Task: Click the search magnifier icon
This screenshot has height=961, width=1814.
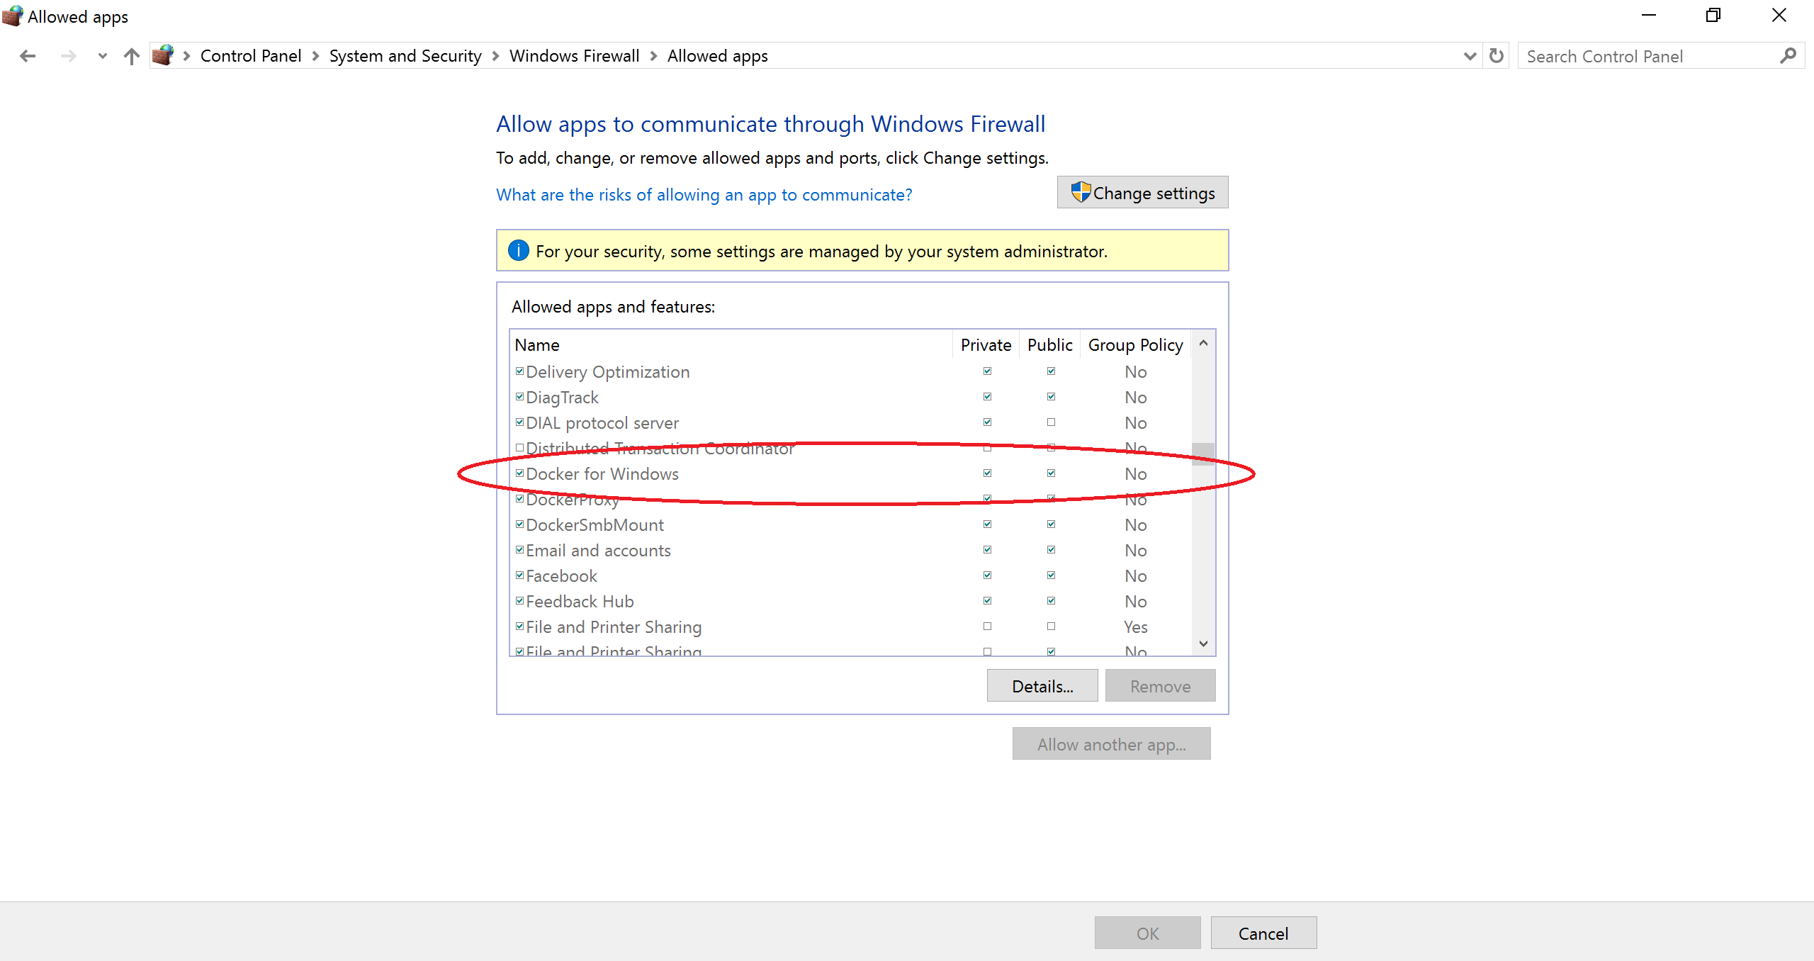Action: [1788, 56]
